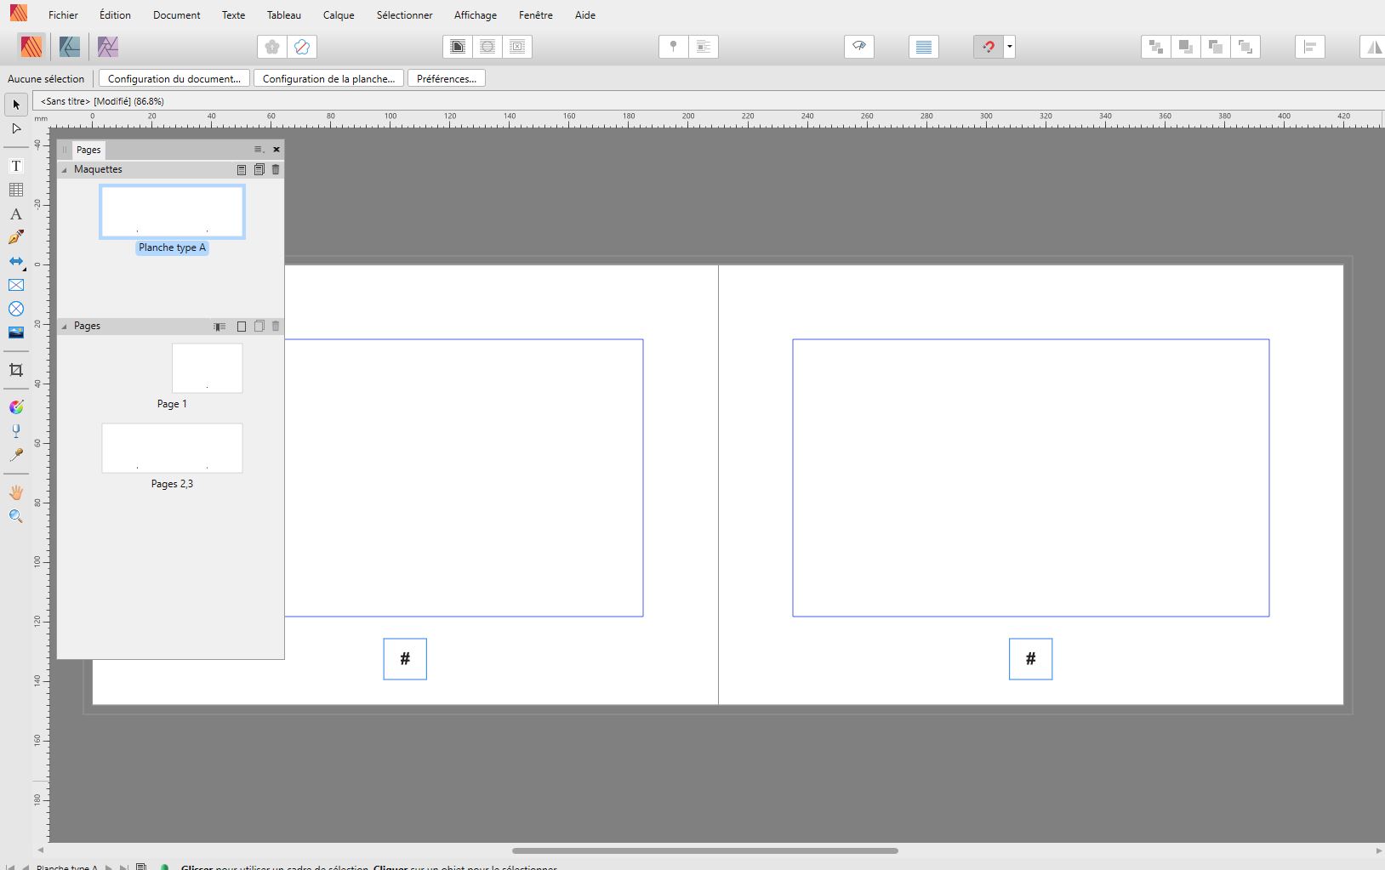Click the fourth arrange order icon
1385x870 pixels.
(x=1245, y=47)
